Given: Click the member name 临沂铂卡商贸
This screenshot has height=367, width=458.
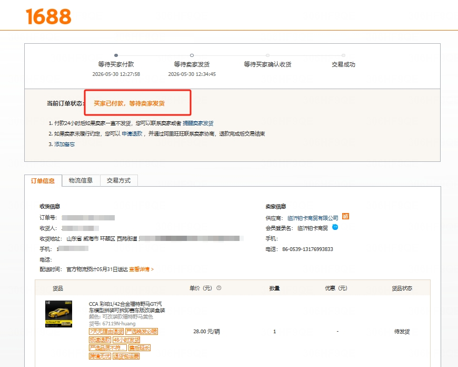Looking at the screenshot, I should coord(313,228).
